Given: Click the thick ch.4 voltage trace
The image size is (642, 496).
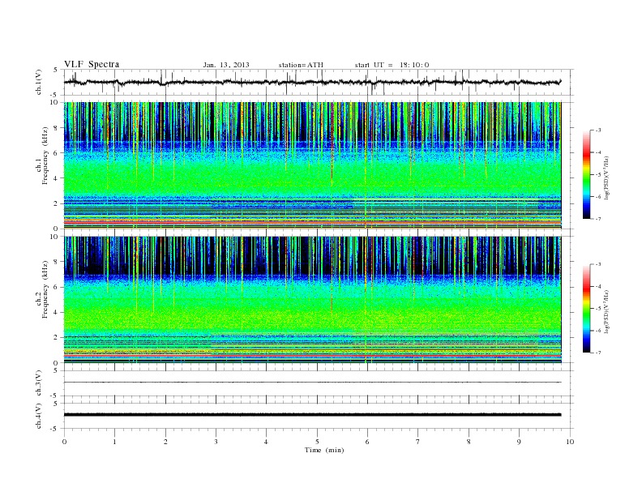Looking at the screenshot, I should click(312, 415).
